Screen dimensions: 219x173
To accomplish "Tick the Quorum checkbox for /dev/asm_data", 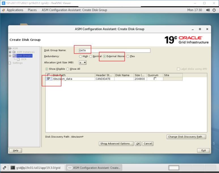I will (x=155, y=79).
